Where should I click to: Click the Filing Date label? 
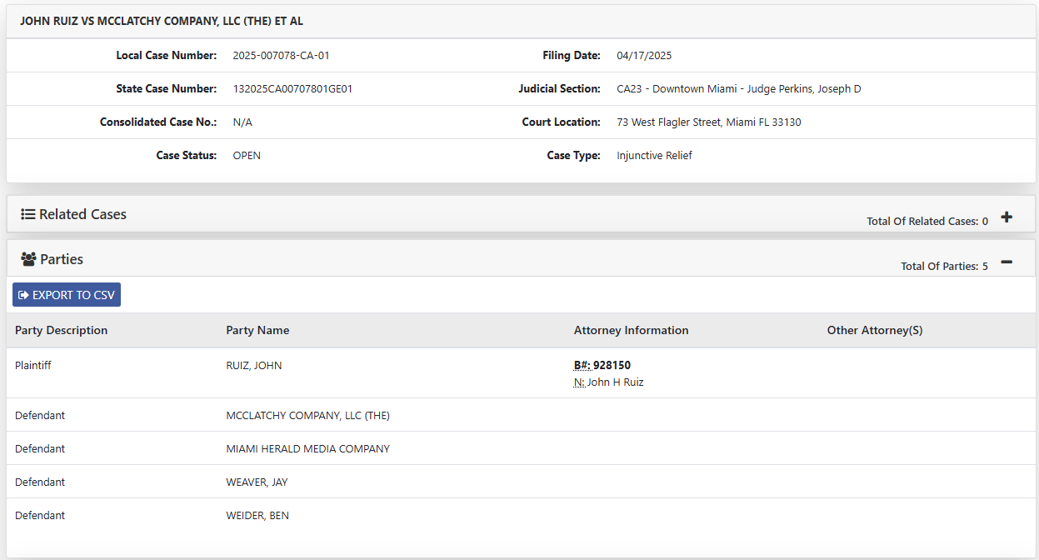[x=572, y=55]
